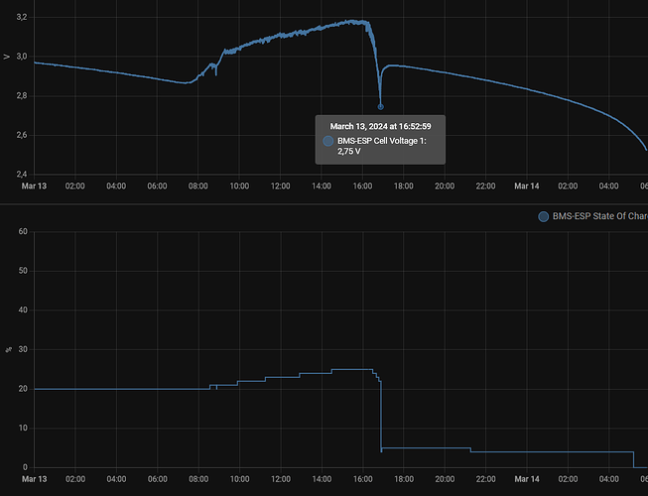The height and width of the screenshot is (496, 648).
Task: Click the 3,0 label on voltage axis
Action: point(22,57)
